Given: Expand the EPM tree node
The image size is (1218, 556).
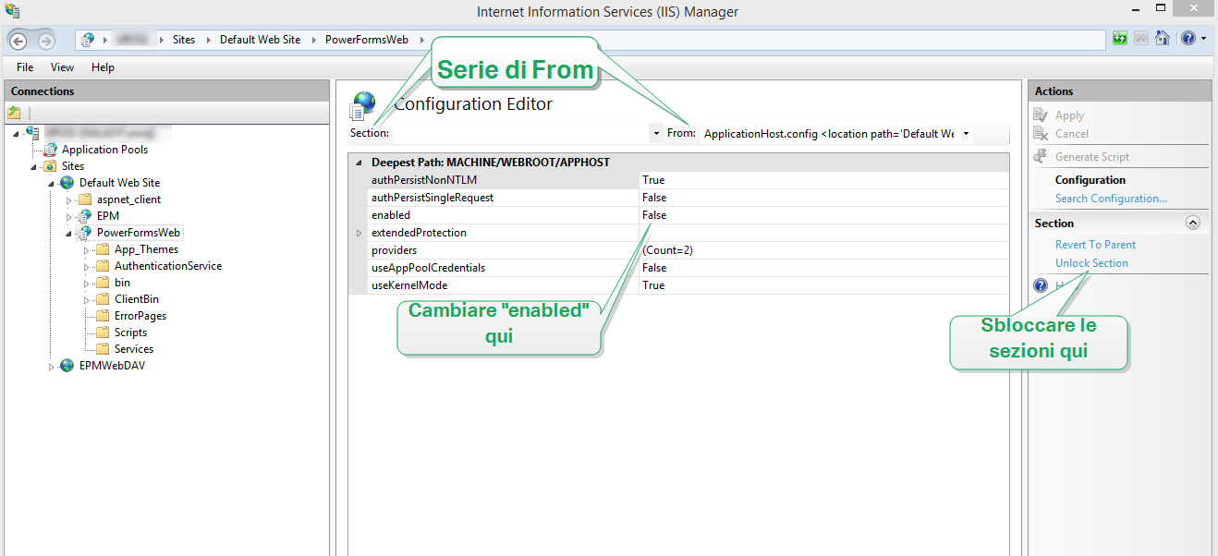Looking at the screenshot, I should click(69, 216).
